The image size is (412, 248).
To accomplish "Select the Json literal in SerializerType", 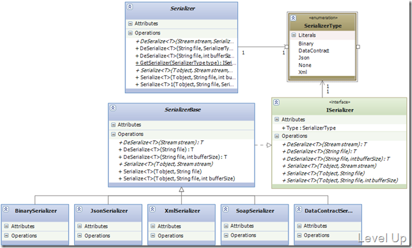I will tap(304, 57).
